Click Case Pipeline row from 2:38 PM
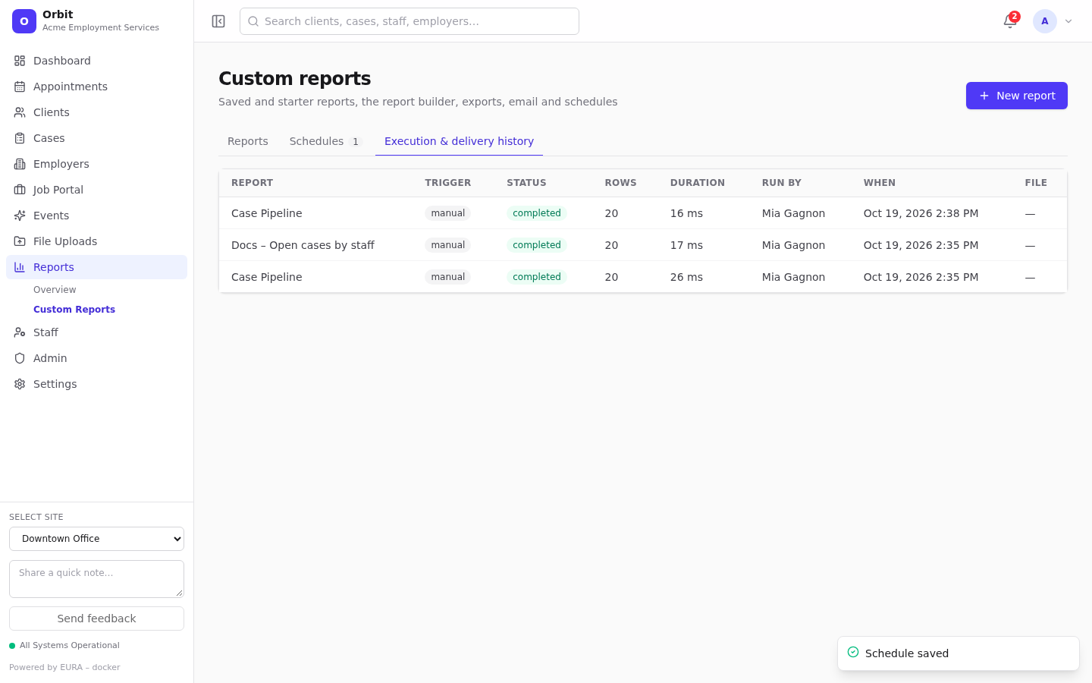 643,213
